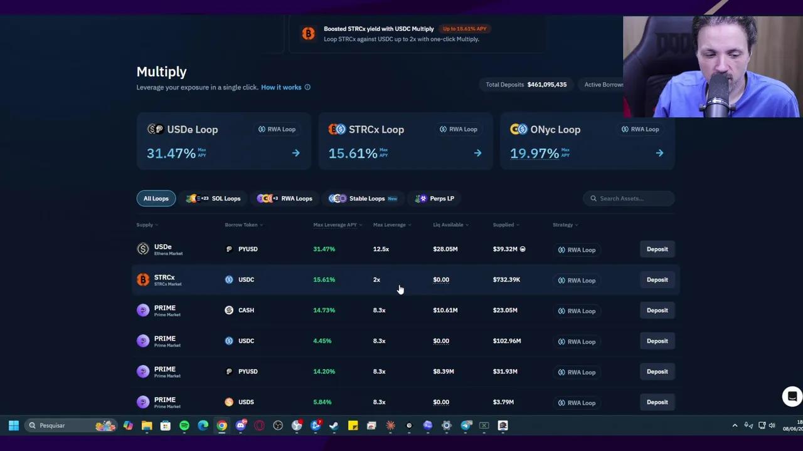Show hidden system tray icons

click(735, 426)
